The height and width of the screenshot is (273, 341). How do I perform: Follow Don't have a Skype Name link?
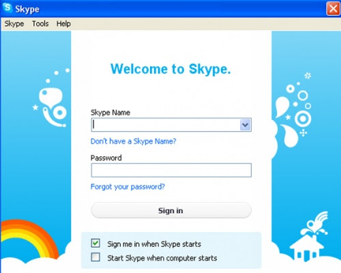coord(134,141)
